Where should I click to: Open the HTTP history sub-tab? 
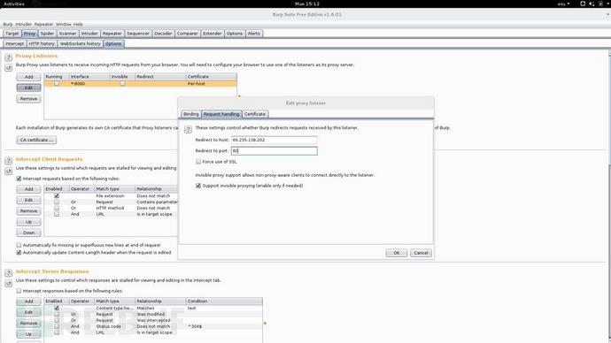[x=42, y=44]
